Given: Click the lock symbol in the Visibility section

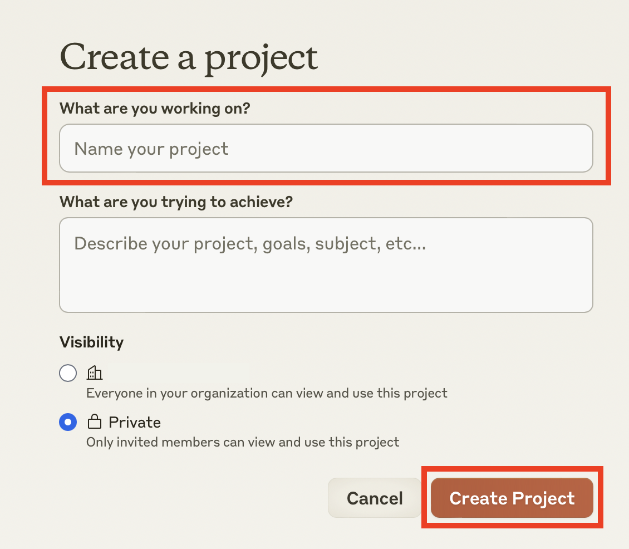Looking at the screenshot, I should tap(95, 421).
